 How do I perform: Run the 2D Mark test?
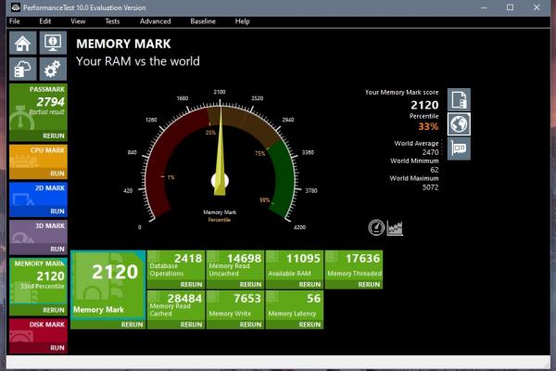pos(57,211)
